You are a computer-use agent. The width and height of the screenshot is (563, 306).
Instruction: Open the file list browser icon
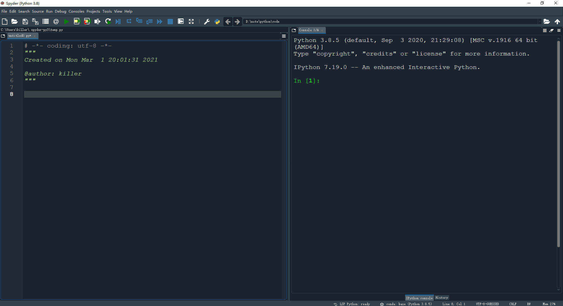pos(45,21)
